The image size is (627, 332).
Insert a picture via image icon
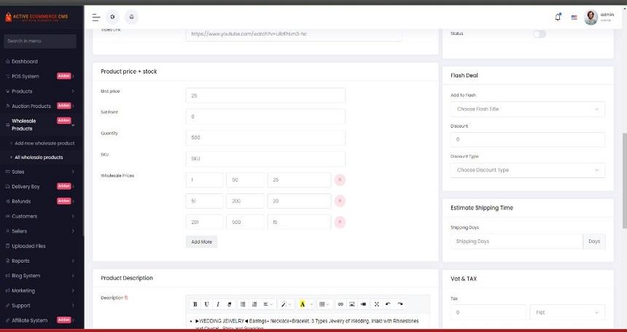coord(352,304)
